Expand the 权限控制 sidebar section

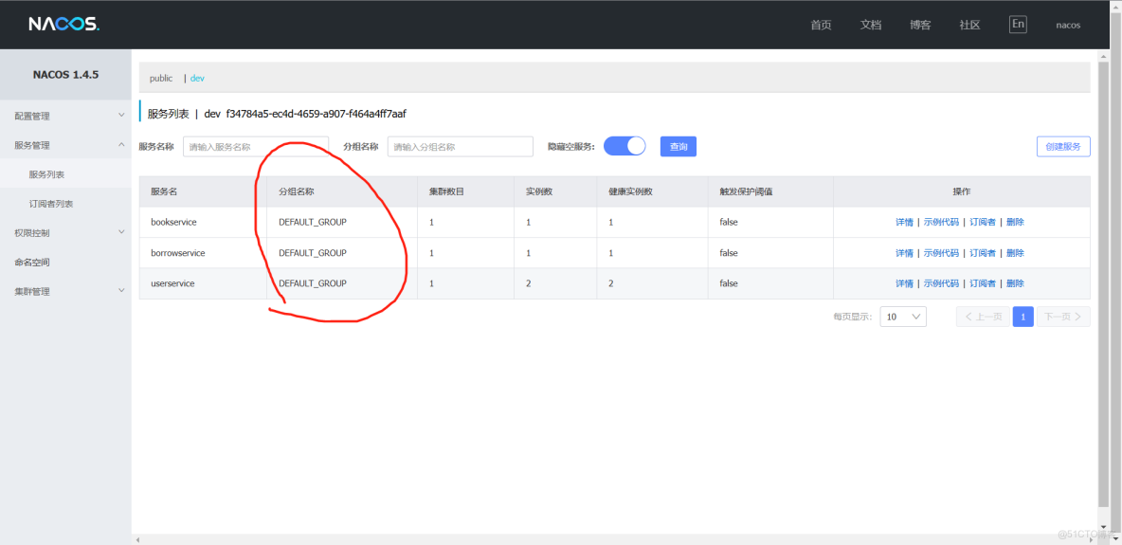tap(65, 233)
